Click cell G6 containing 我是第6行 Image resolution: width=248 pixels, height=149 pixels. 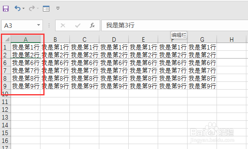pyautogui.click(x=202, y=63)
